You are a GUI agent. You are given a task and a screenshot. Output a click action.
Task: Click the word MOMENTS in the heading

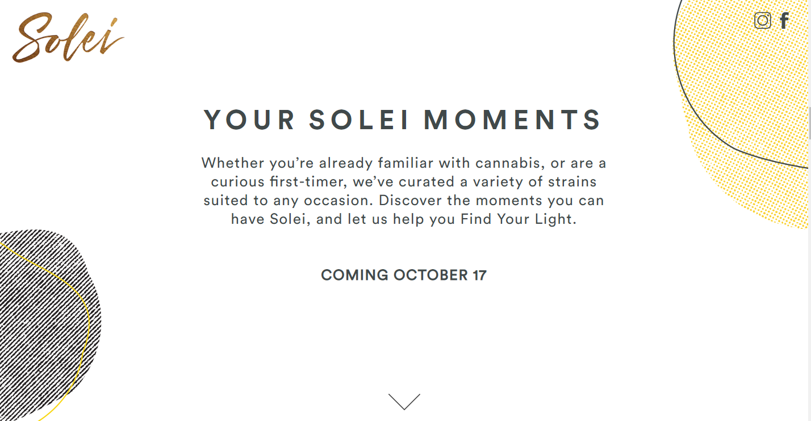(x=513, y=120)
